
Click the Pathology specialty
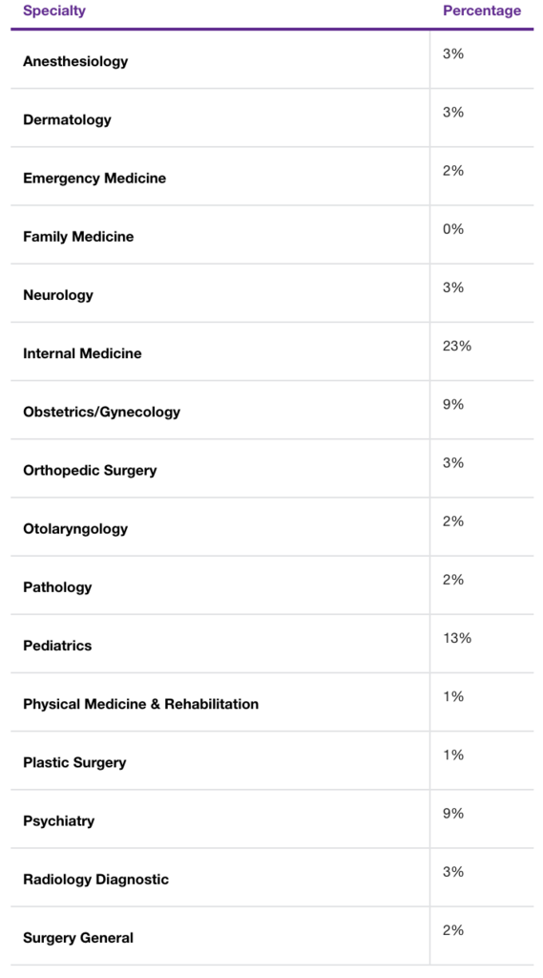pos(57,587)
